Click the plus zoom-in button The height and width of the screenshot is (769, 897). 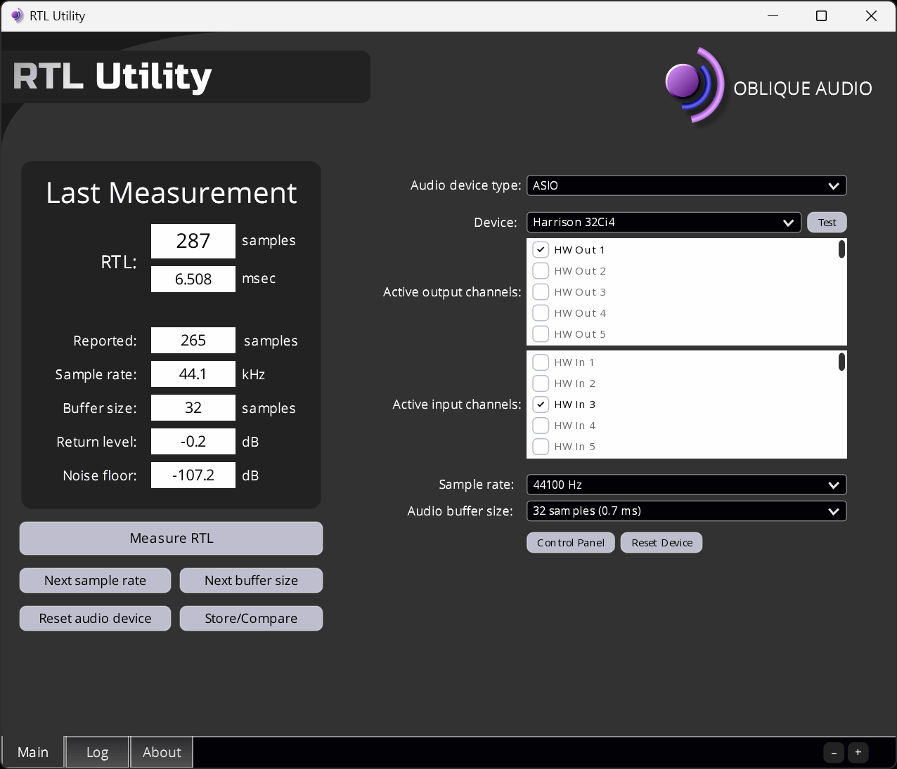pyautogui.click(x=858, y=753)
